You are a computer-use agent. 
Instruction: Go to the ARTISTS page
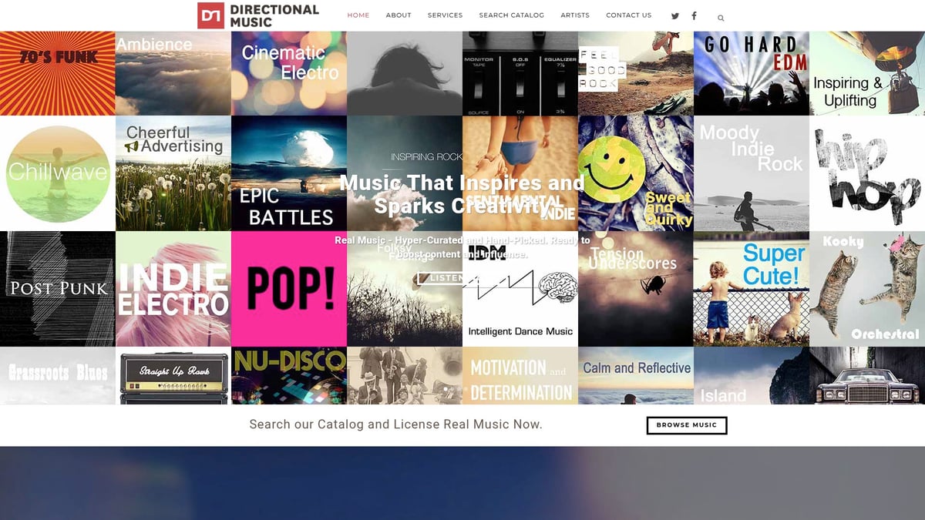[x=575, y=15]
